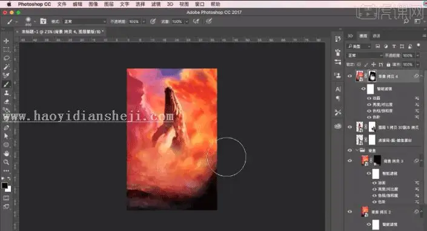Select the 未标题-1 document tab

point(61,32)
